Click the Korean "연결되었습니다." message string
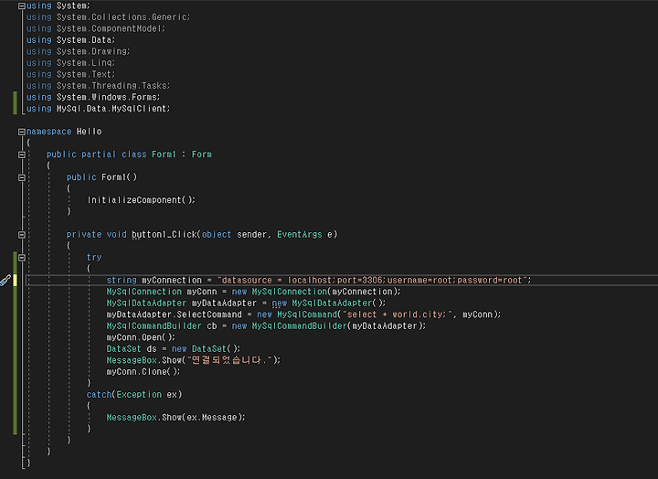658x479 pixels. pos(229,360)
